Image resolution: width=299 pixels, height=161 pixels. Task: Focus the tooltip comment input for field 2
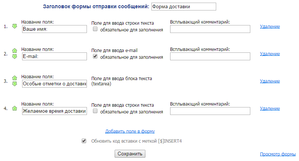point(210,57)
